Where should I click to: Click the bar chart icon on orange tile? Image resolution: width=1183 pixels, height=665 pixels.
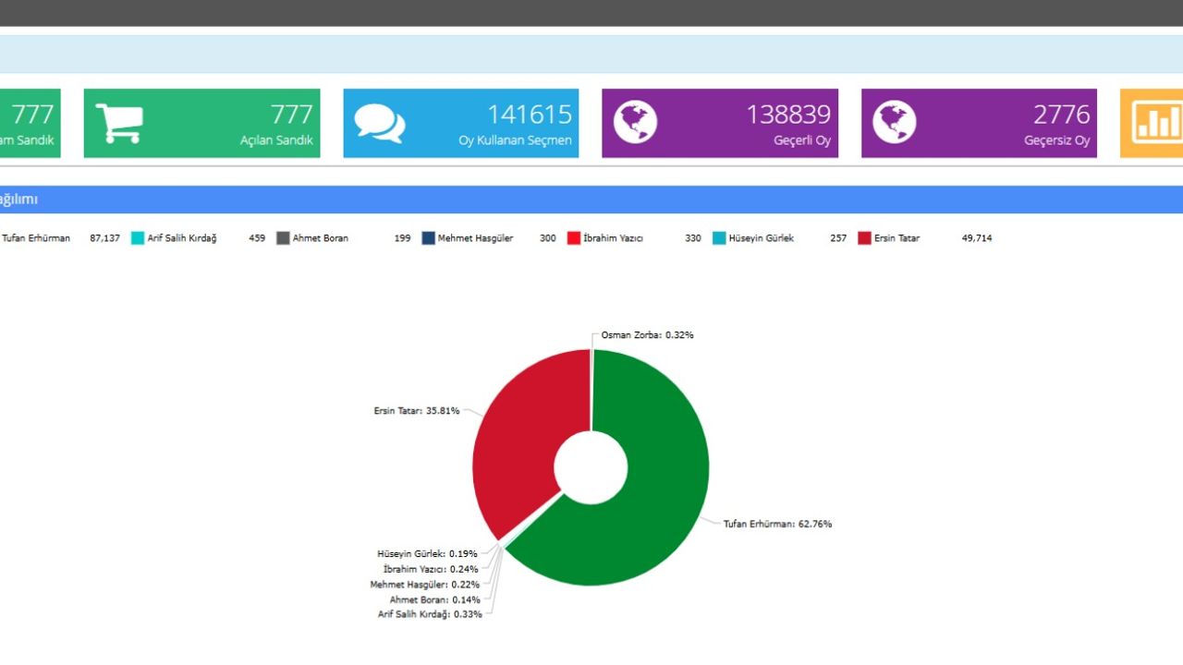coord(1157,123)
